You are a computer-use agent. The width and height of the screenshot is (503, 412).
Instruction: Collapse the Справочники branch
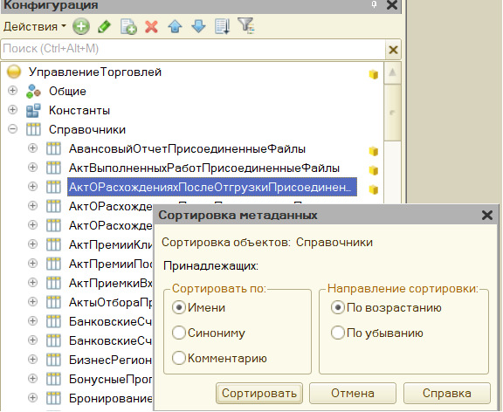pyautogui.click(x=12, y=129)
